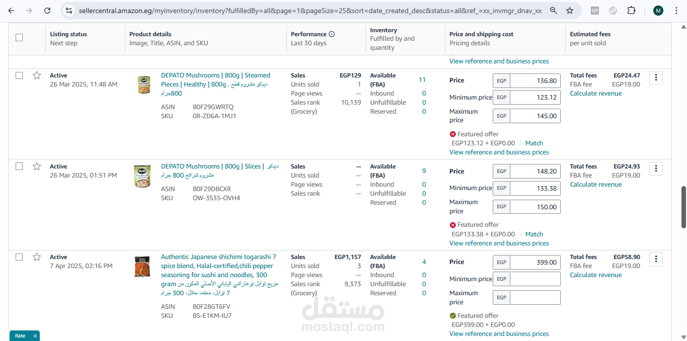
Task: Star the DEPATO Mushrooms Slices listing
Action: pos(36,166)
